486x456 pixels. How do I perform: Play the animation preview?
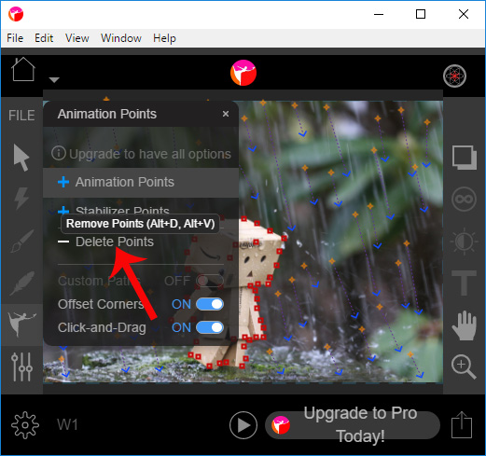pyautogui.click(x=243, y=425)
